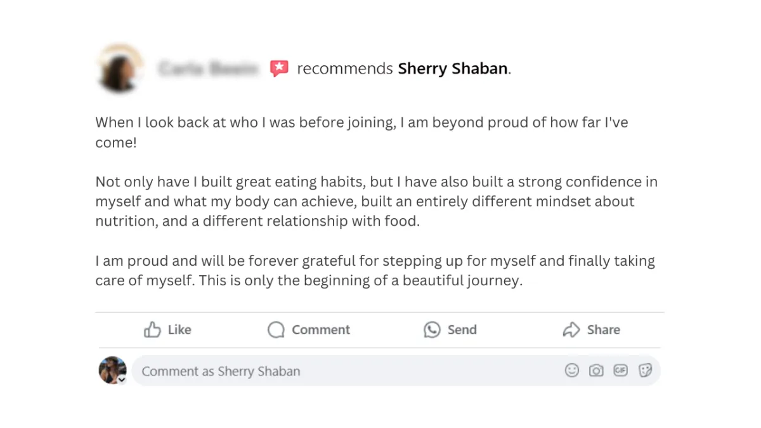Click the WhatsApp Send icon
The width and height of the screenshot is (761, 428).
432,330
